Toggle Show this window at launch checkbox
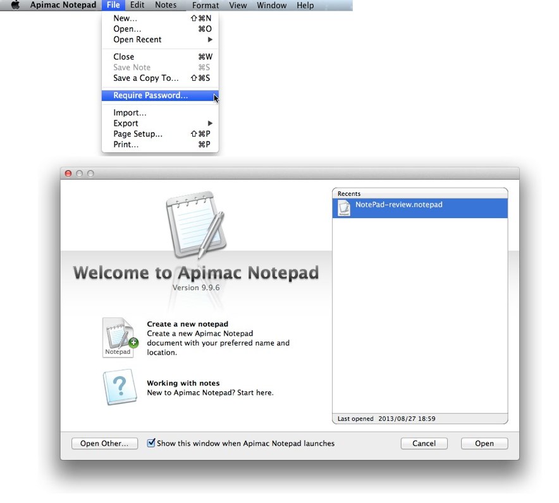559x503 pixels. (151, 443)
